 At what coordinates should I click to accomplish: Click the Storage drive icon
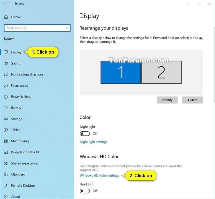(6, 119)
